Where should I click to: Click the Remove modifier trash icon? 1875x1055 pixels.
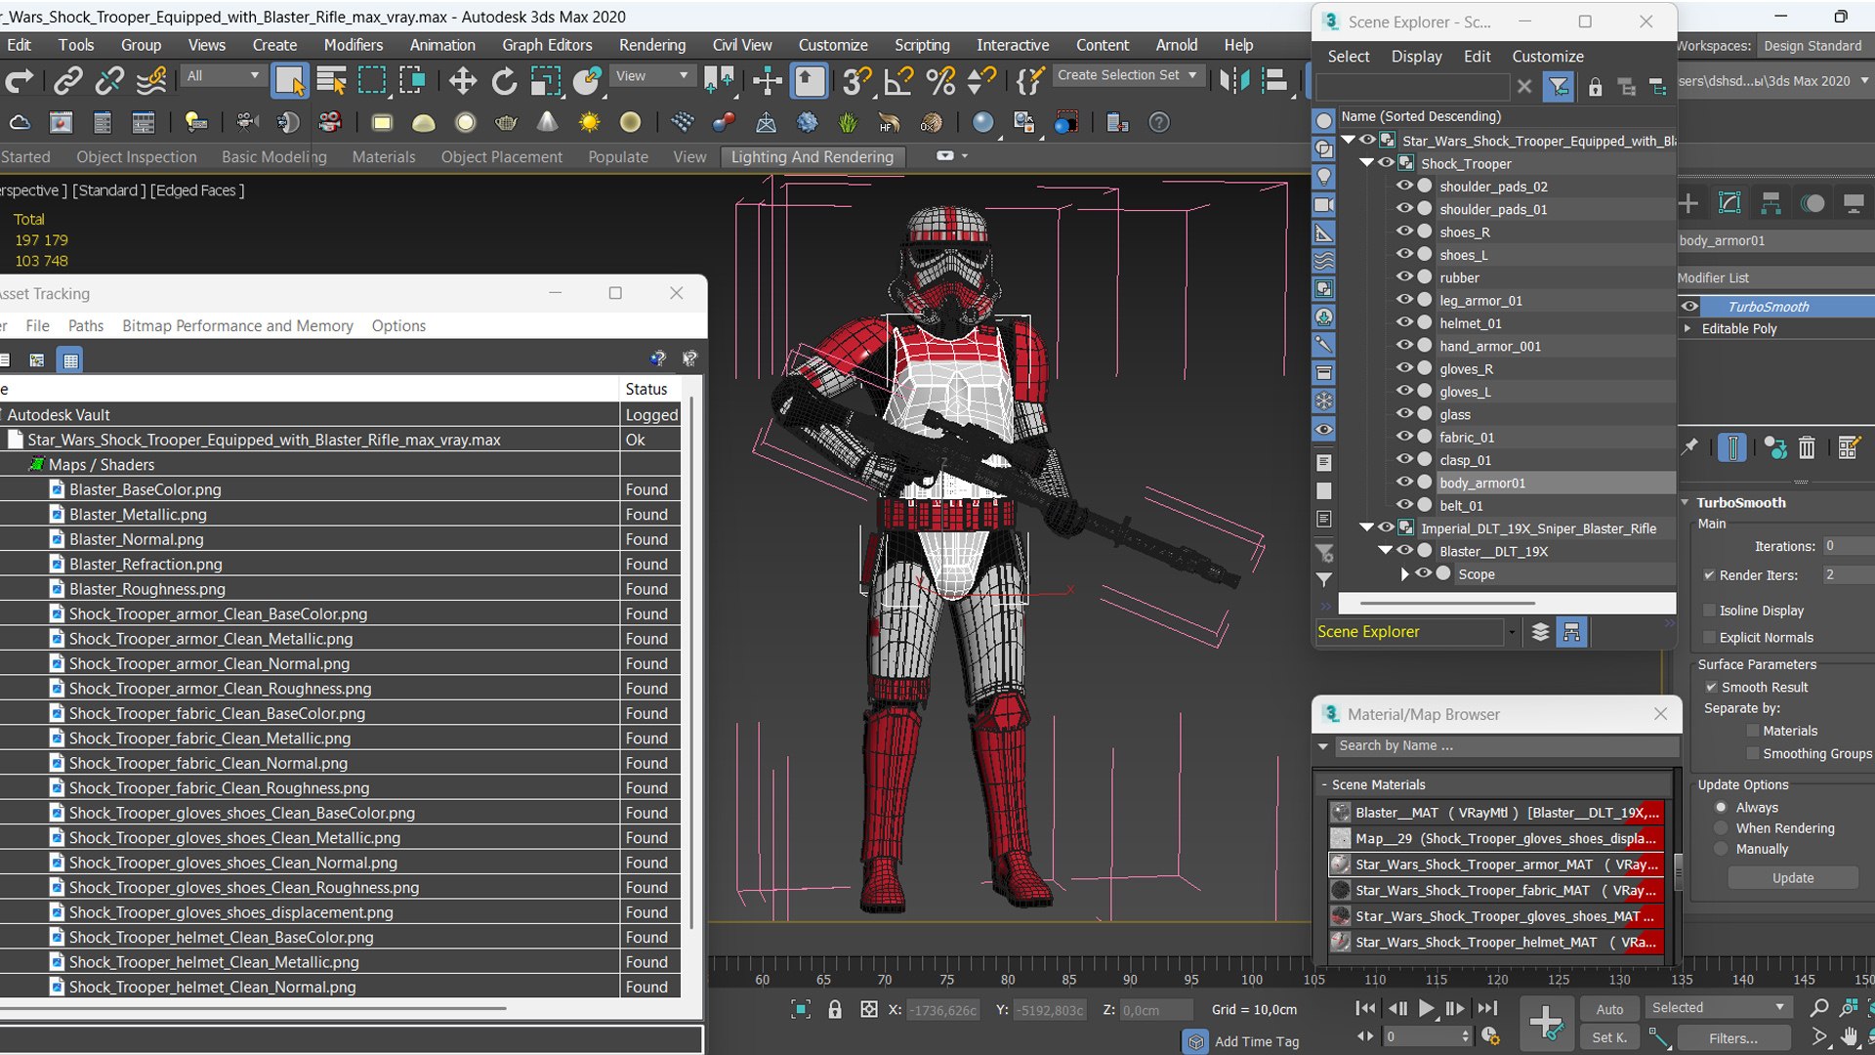pyautogui.click(x=1807, y=447)
